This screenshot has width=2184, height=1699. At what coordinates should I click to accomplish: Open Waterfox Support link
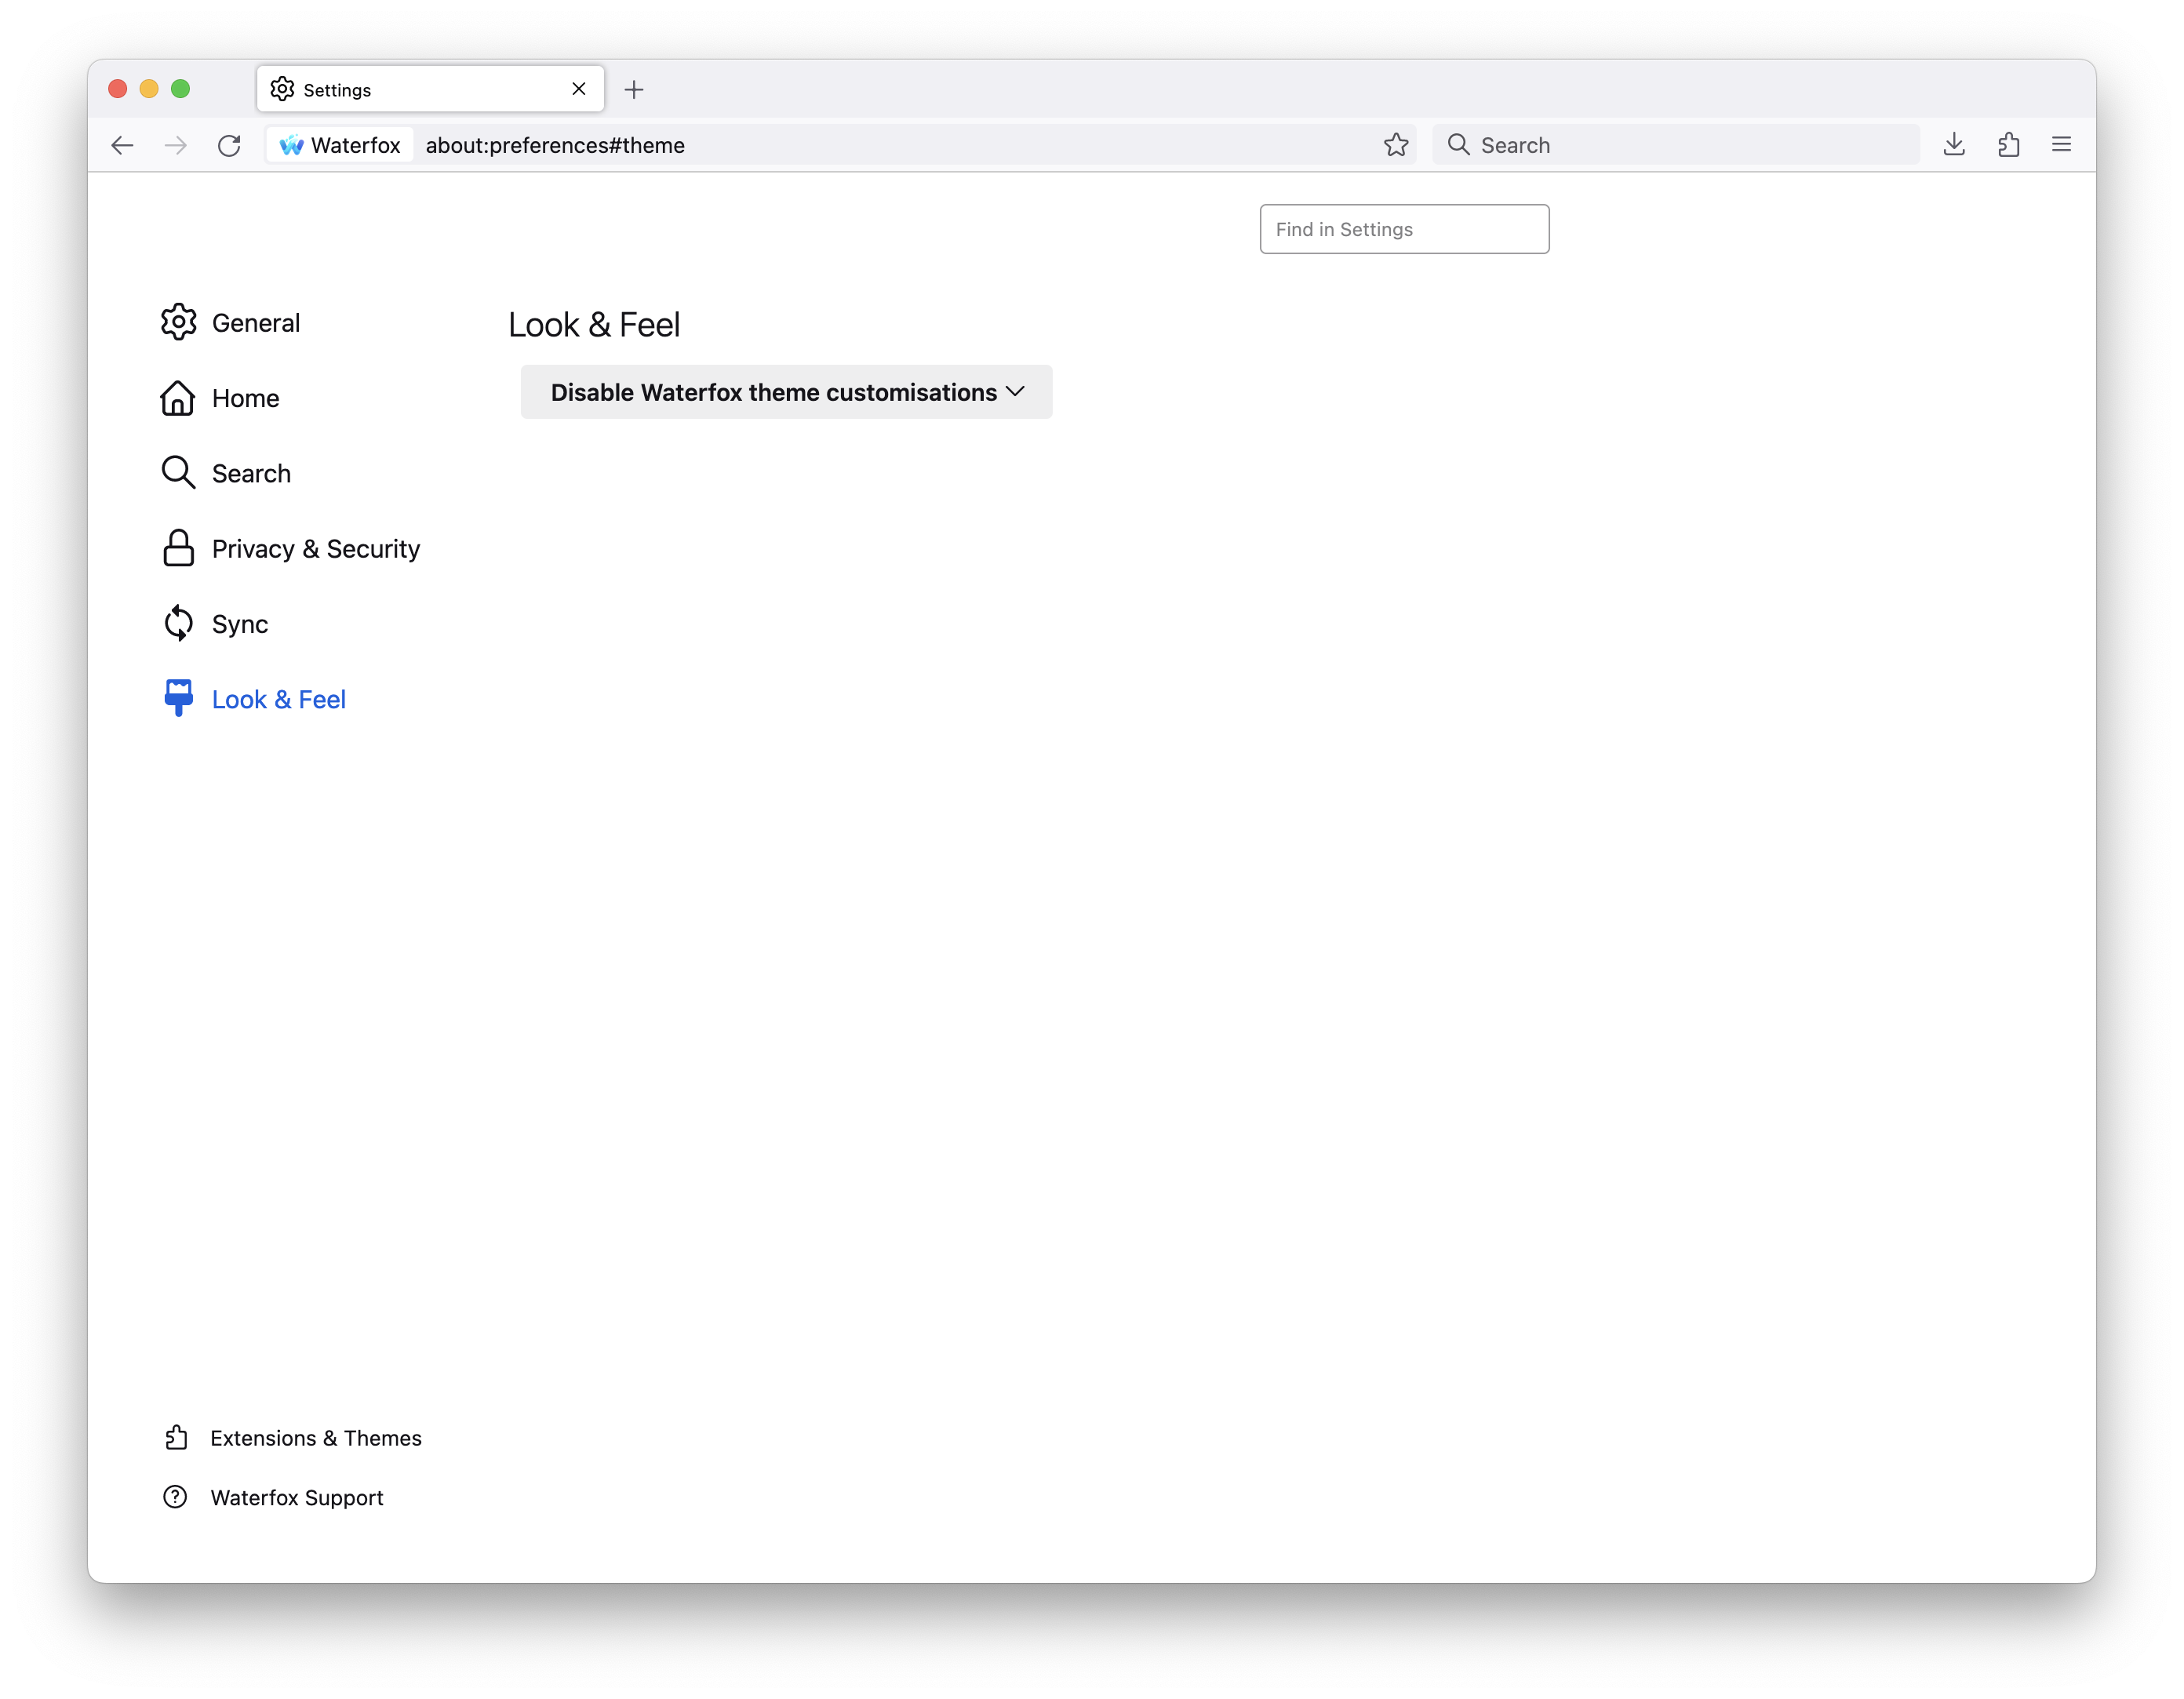(x=296, y=1497)
